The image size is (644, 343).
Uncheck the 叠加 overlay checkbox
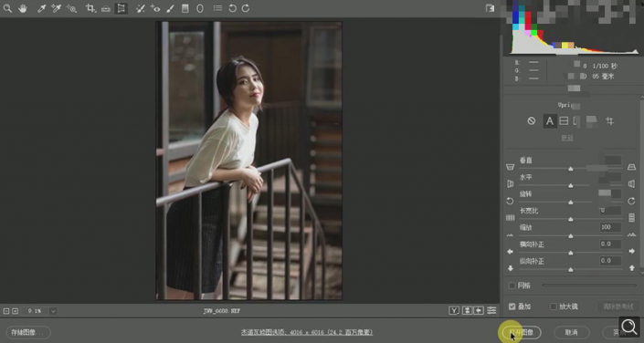click(512, 307)
